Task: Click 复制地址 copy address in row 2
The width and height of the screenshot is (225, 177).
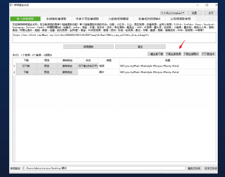Action: coord(67,72)
